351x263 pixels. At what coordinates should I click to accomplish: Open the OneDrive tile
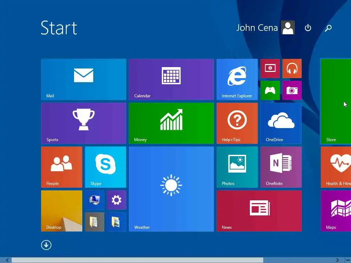pyautogui.click(x=281, y=123)
